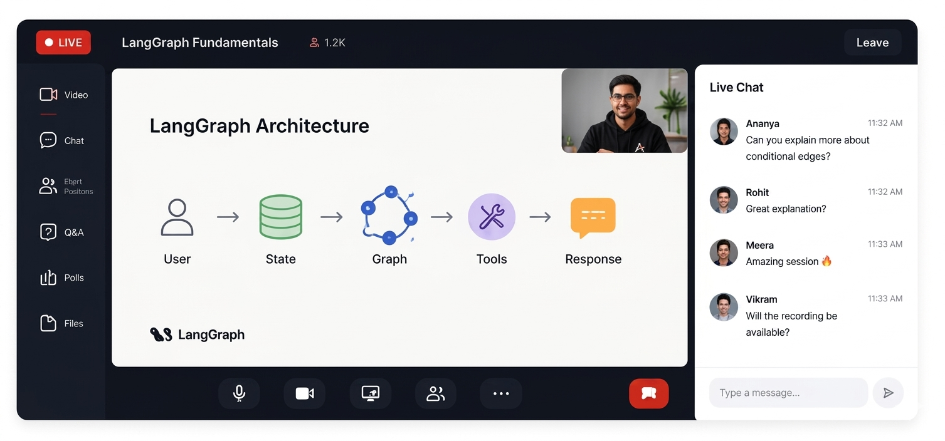Click the User icon in diagram
This screenshot has height=441, width=945.
click(177, 217)
